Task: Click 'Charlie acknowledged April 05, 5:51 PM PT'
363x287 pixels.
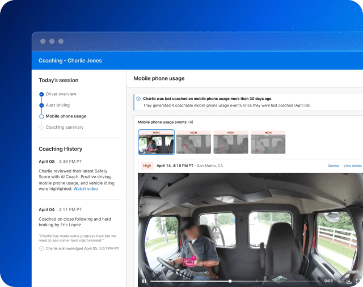Action: coord(82,248)
